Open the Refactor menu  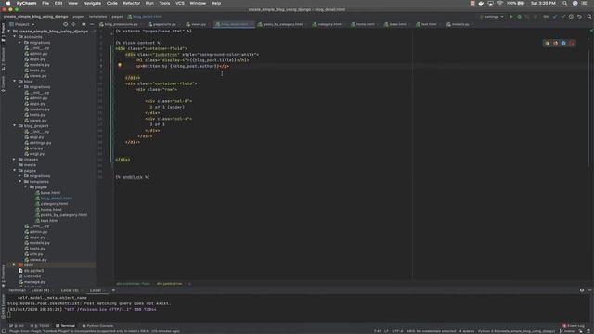pyautogui.click(x=132, y=3)
